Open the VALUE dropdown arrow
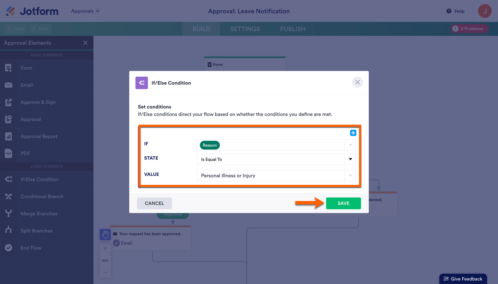This screenshot has width=498, height=284. click(x=350, y=176)
